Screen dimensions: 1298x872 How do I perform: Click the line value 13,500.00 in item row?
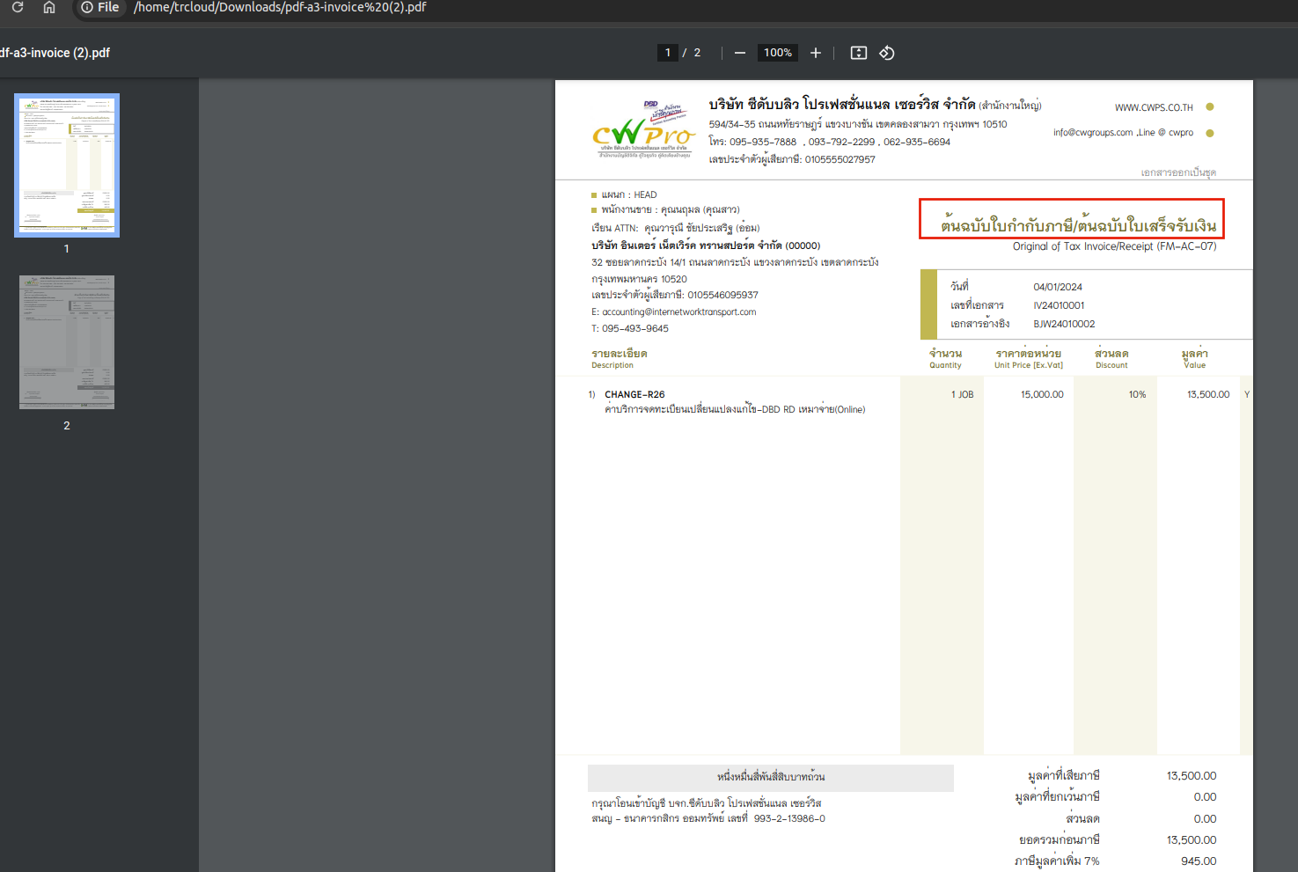(1208, 394)
